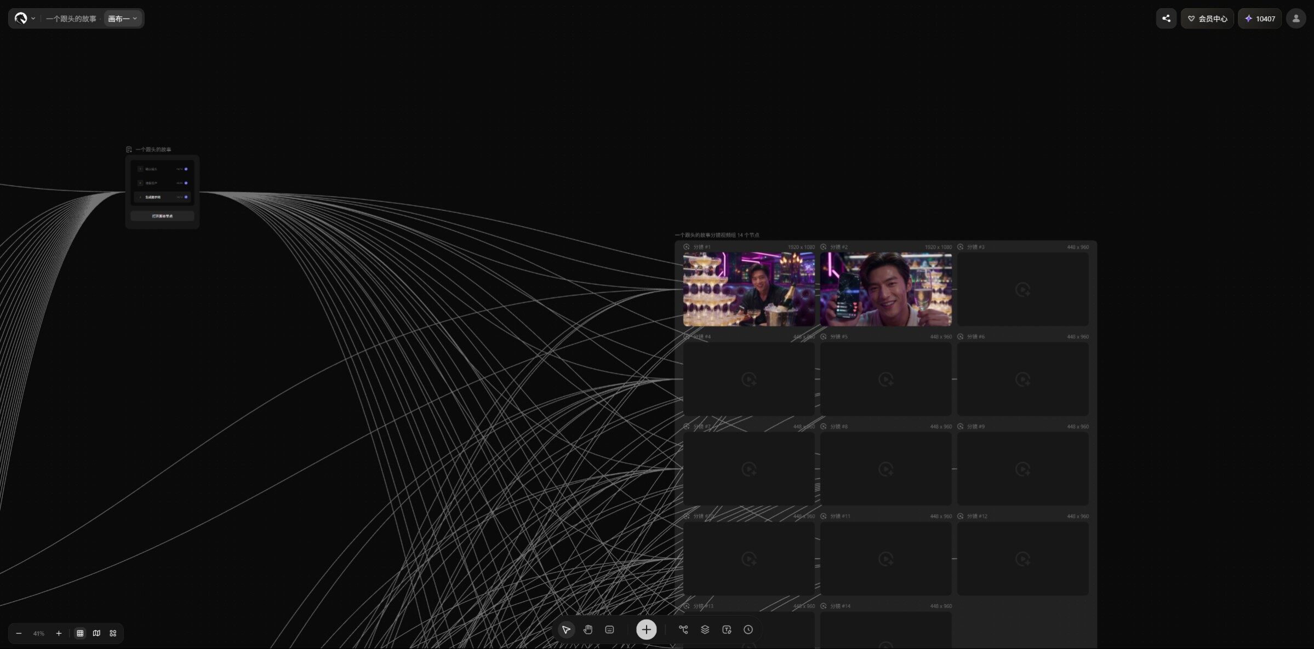Toggle the canvas grid display
Image resolution: width=1314 pixels, height=649 pixels.
point(80,633)
